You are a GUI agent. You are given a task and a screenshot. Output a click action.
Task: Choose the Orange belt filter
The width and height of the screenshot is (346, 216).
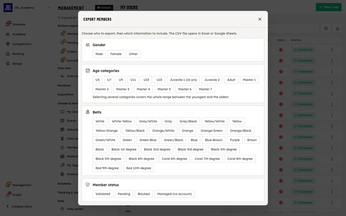(x=187, y=131)
